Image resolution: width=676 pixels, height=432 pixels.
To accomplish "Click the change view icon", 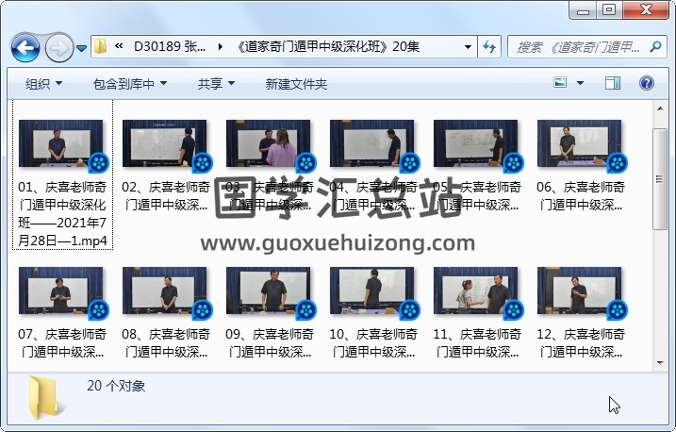I will 560,83.
